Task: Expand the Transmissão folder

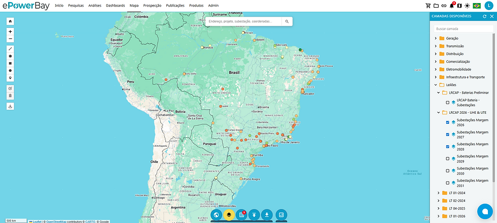Action: [x=436, y=46]
